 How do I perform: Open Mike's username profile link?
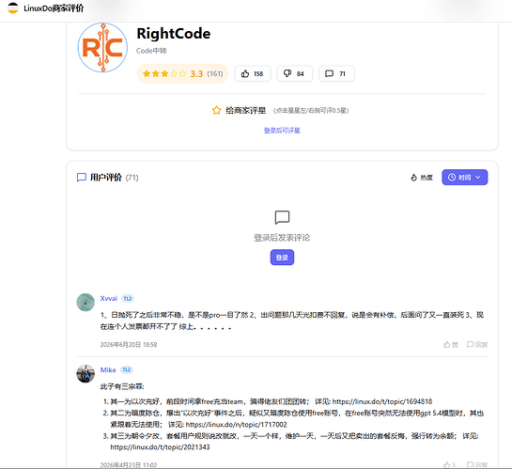pyautogui.click(x=108, y=370)
